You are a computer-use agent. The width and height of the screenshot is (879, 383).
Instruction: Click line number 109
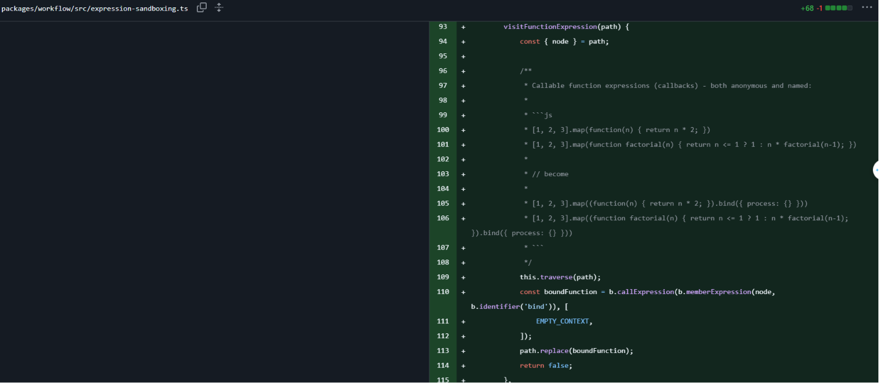(x=443, y=277)
